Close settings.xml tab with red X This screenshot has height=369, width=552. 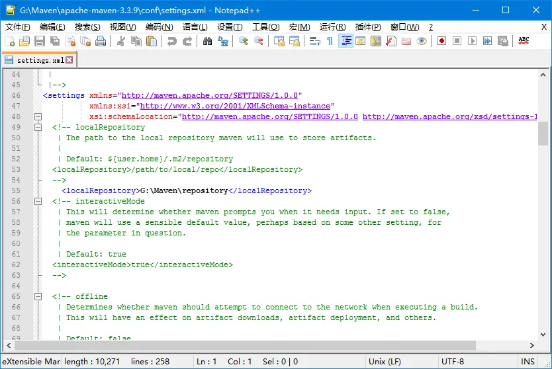pyautogui.click(x=69, y=60)
